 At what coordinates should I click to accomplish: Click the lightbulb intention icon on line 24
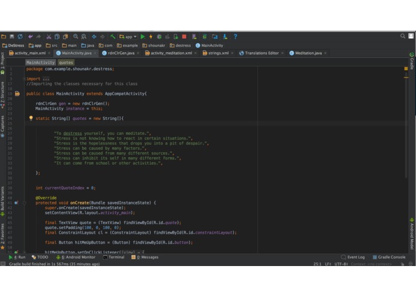[31, 118]
